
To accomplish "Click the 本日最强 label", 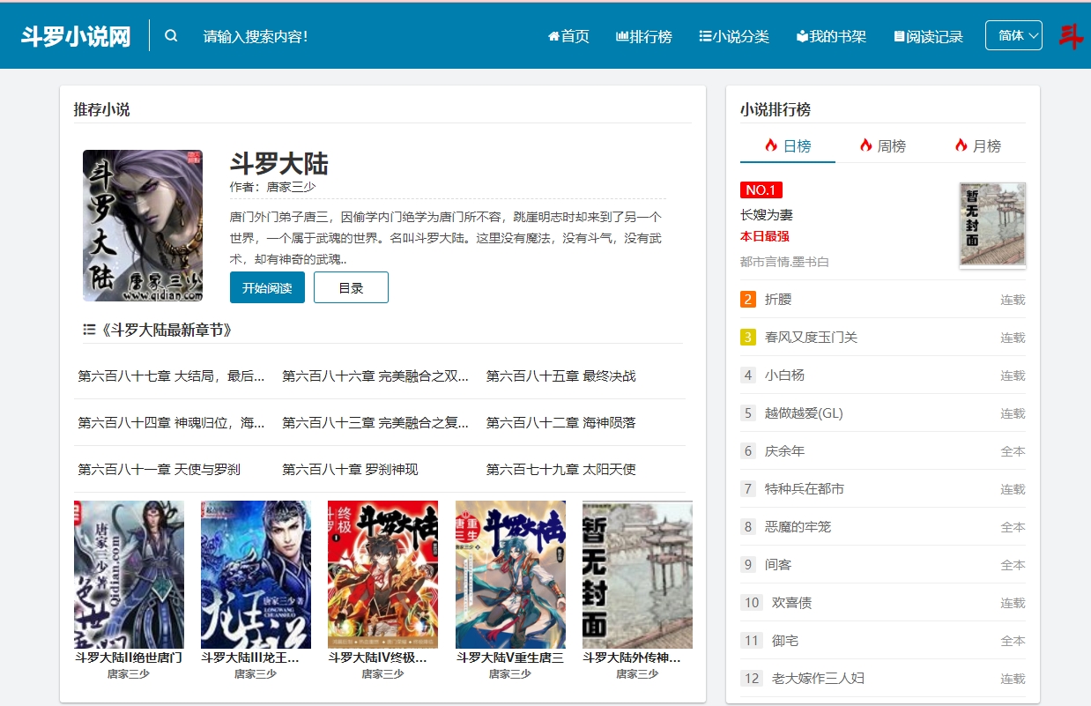I will click(764, 236).
